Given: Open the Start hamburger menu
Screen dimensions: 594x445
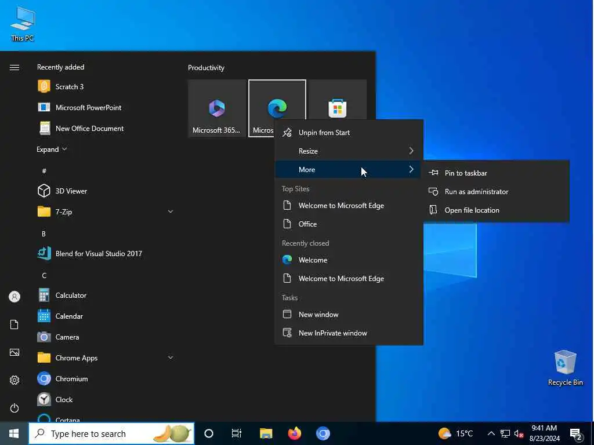Looking at the screenshot, I should point(15,67).
